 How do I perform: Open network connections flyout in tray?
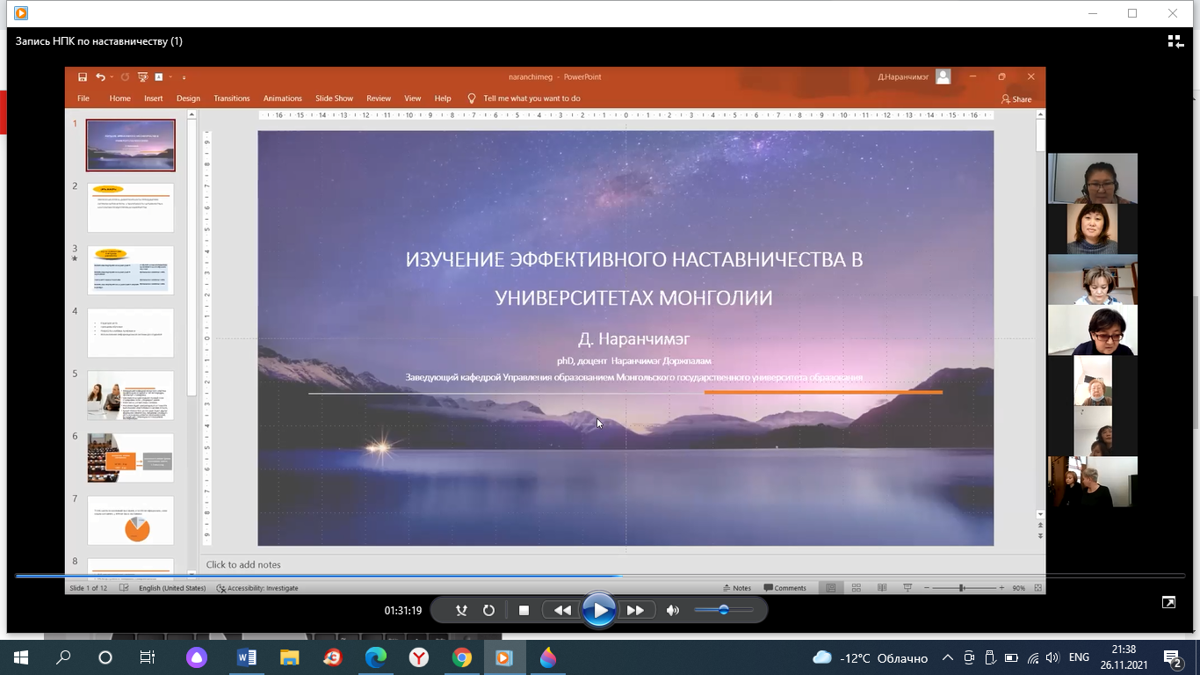coord(1033,657)
